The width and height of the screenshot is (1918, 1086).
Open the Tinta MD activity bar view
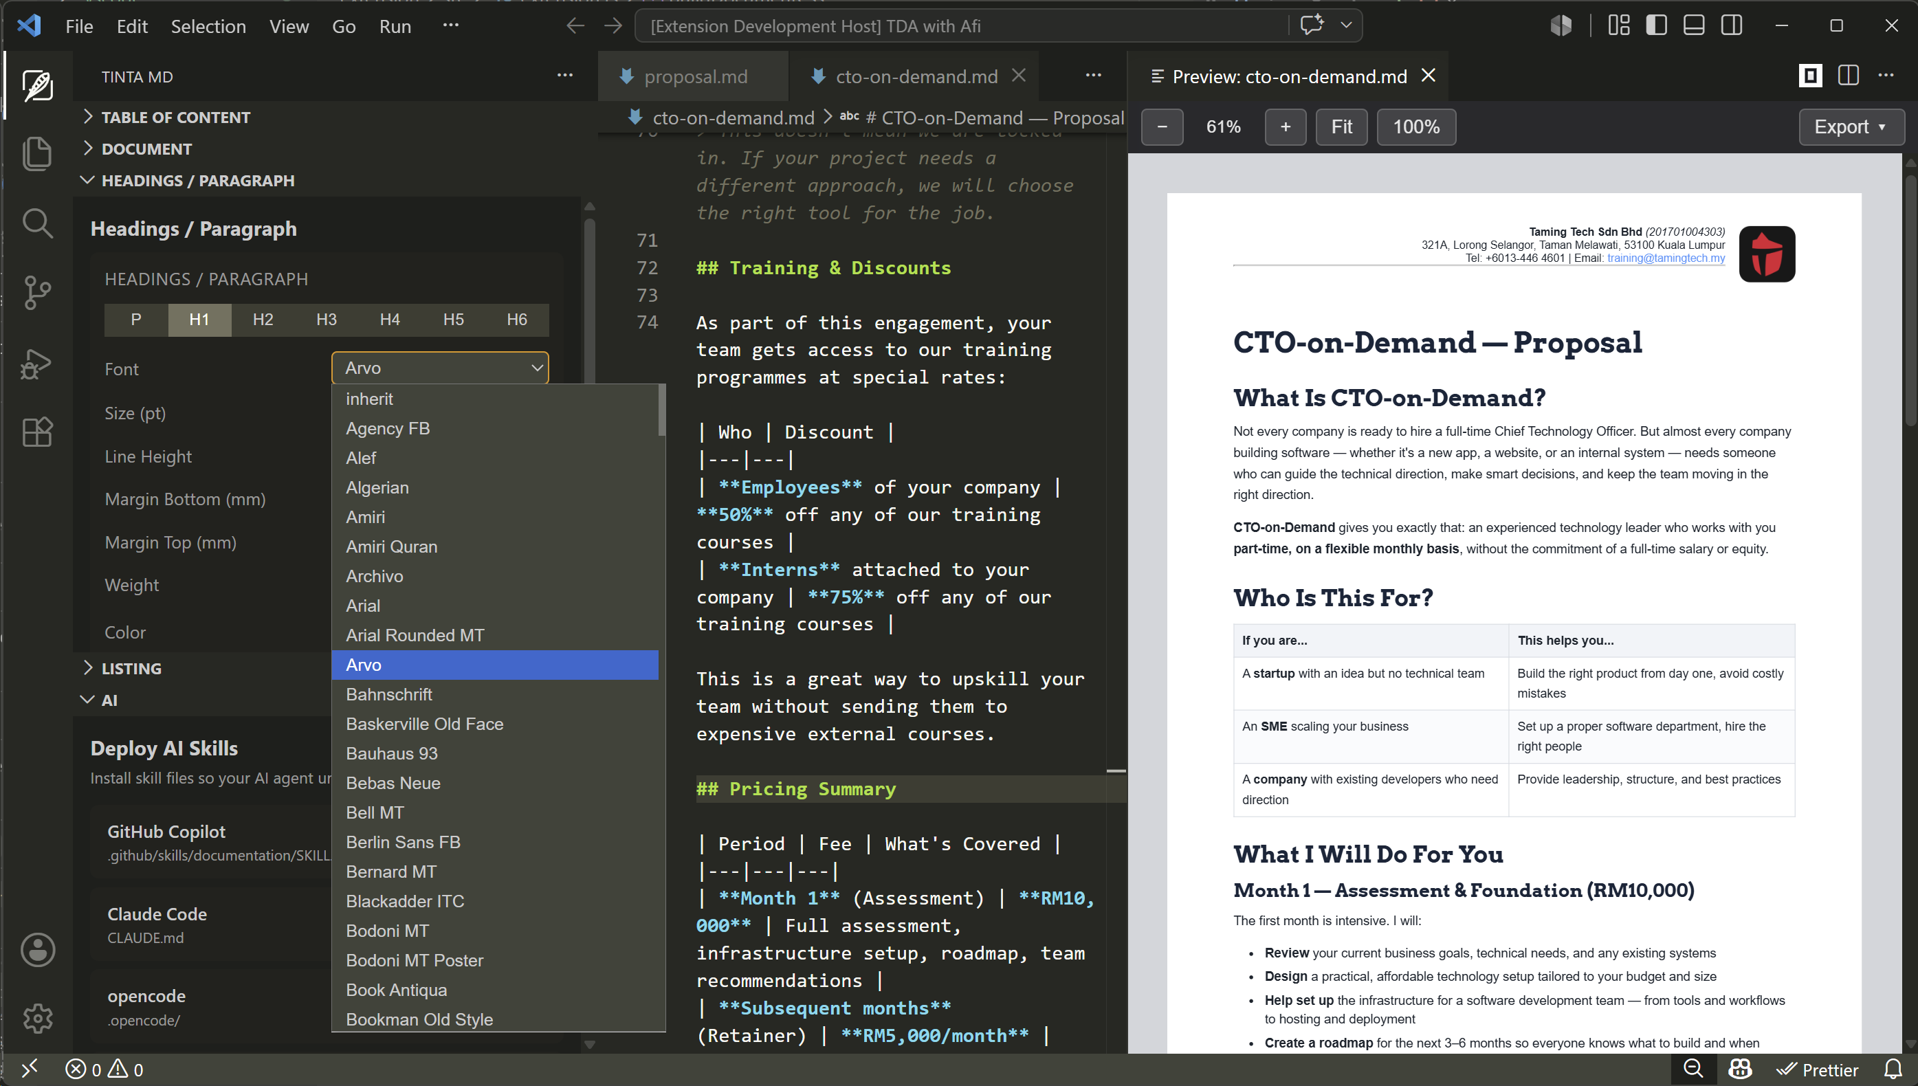37,86
